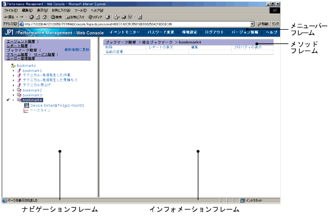The image size is (330, 217).
Task: Click the プロパティの表示 method
Action: click(247, 47)
